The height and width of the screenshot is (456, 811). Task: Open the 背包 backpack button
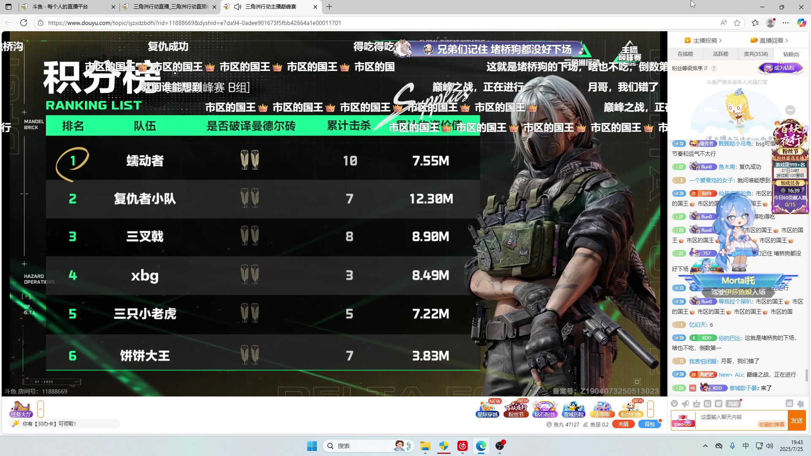(x=649, y=424)
